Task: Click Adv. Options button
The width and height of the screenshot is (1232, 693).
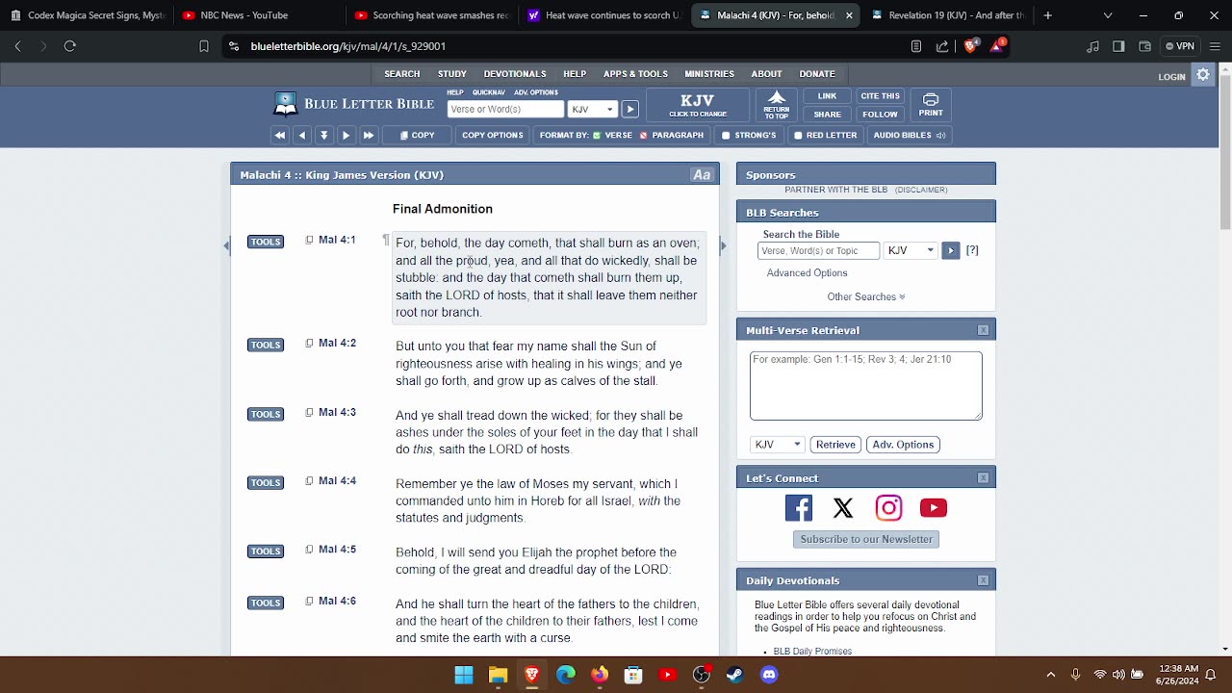Action: (x=903, y=445)
